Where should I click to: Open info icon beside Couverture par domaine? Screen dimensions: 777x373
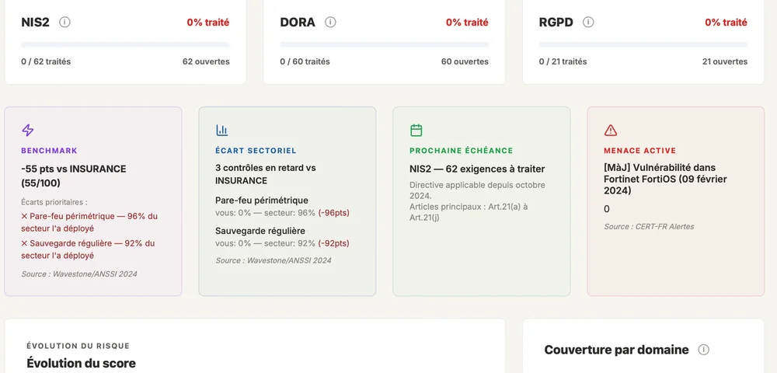703,350
